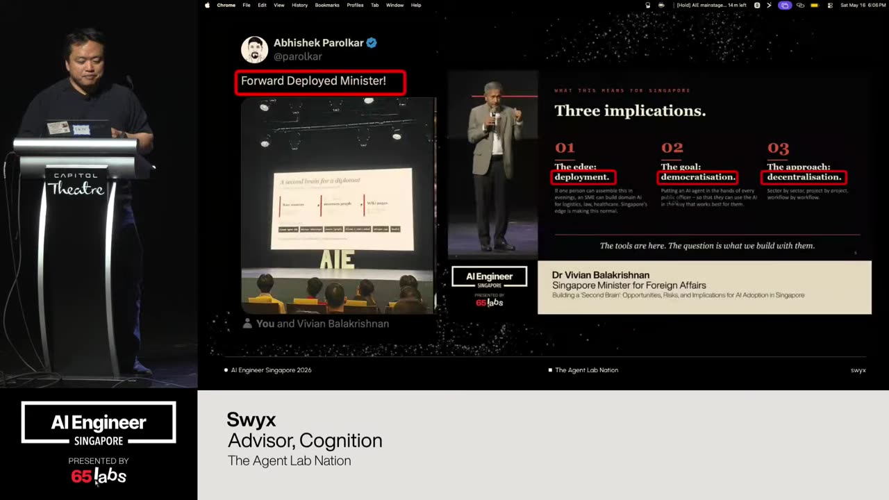This screenshot has height=500, width=889.
Task: Click the link icon in menu bar
Action: (801, 5)
